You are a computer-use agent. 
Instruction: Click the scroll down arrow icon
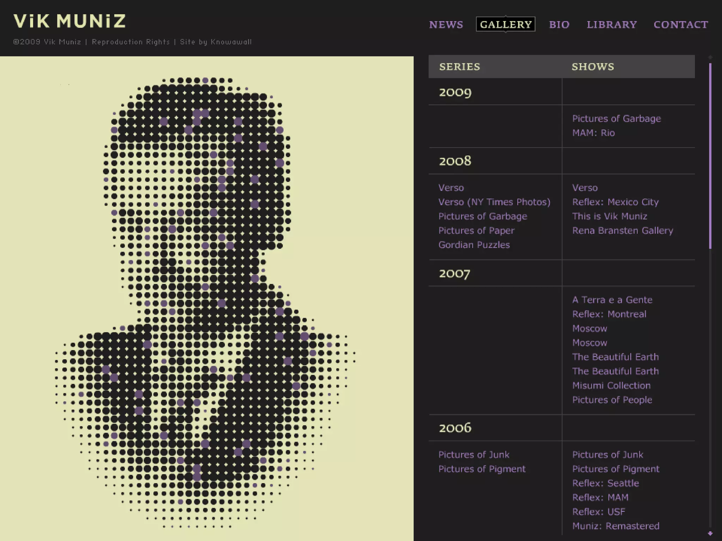click(x=710, y=534)
